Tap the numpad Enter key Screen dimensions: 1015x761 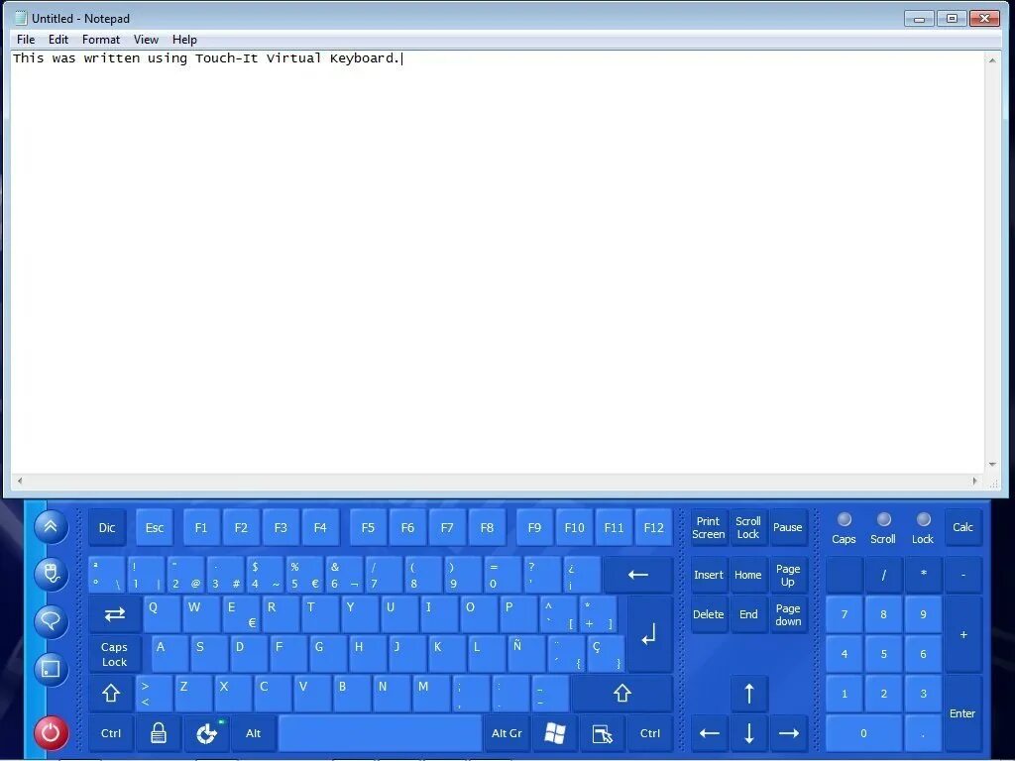[962, 713]
